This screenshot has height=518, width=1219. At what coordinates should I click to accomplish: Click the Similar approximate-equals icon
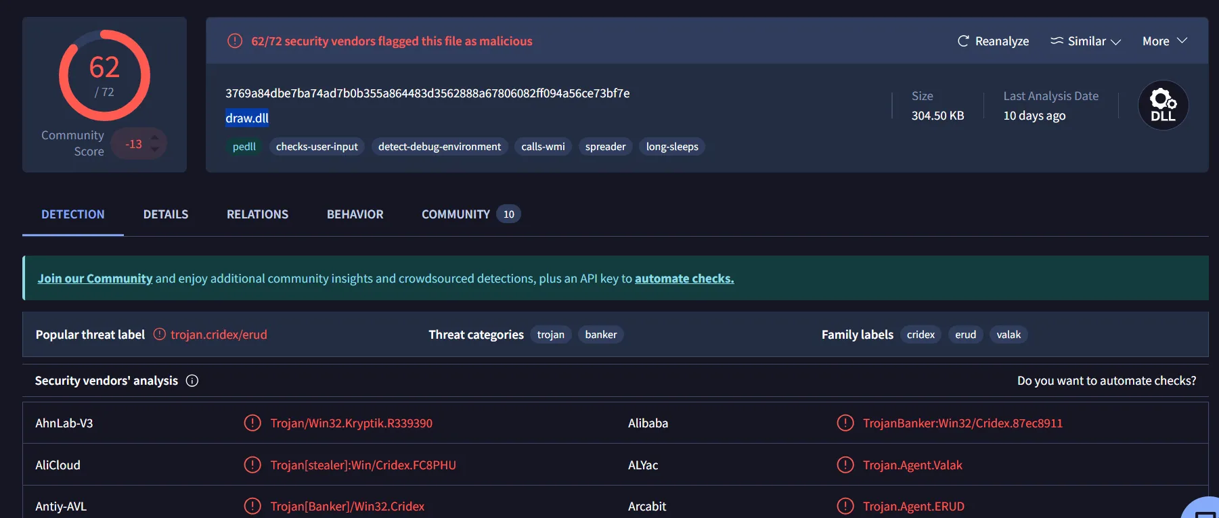tap(1057, 41)
